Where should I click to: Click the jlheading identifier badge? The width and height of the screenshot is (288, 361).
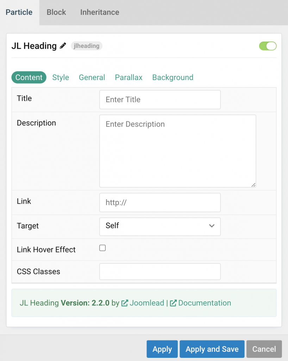[86, 46]
